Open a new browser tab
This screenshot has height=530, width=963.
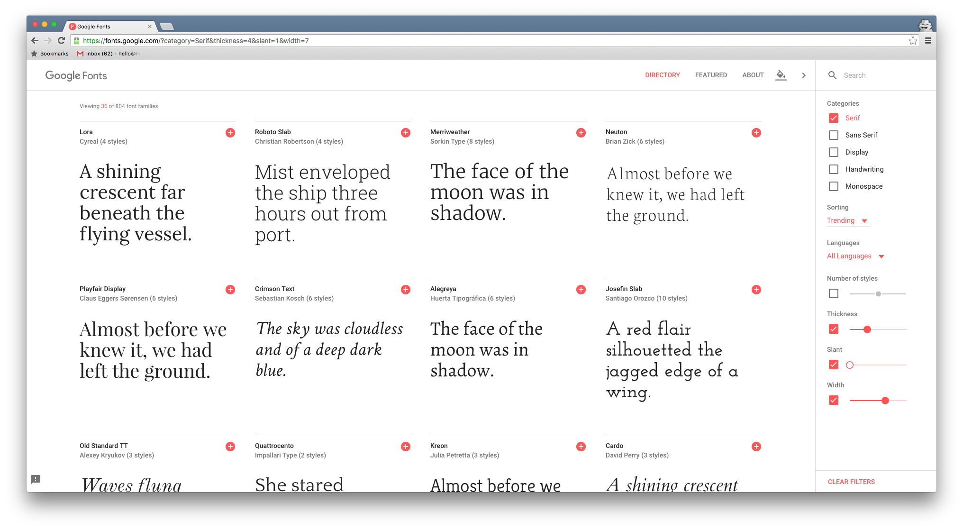(166, 27)
